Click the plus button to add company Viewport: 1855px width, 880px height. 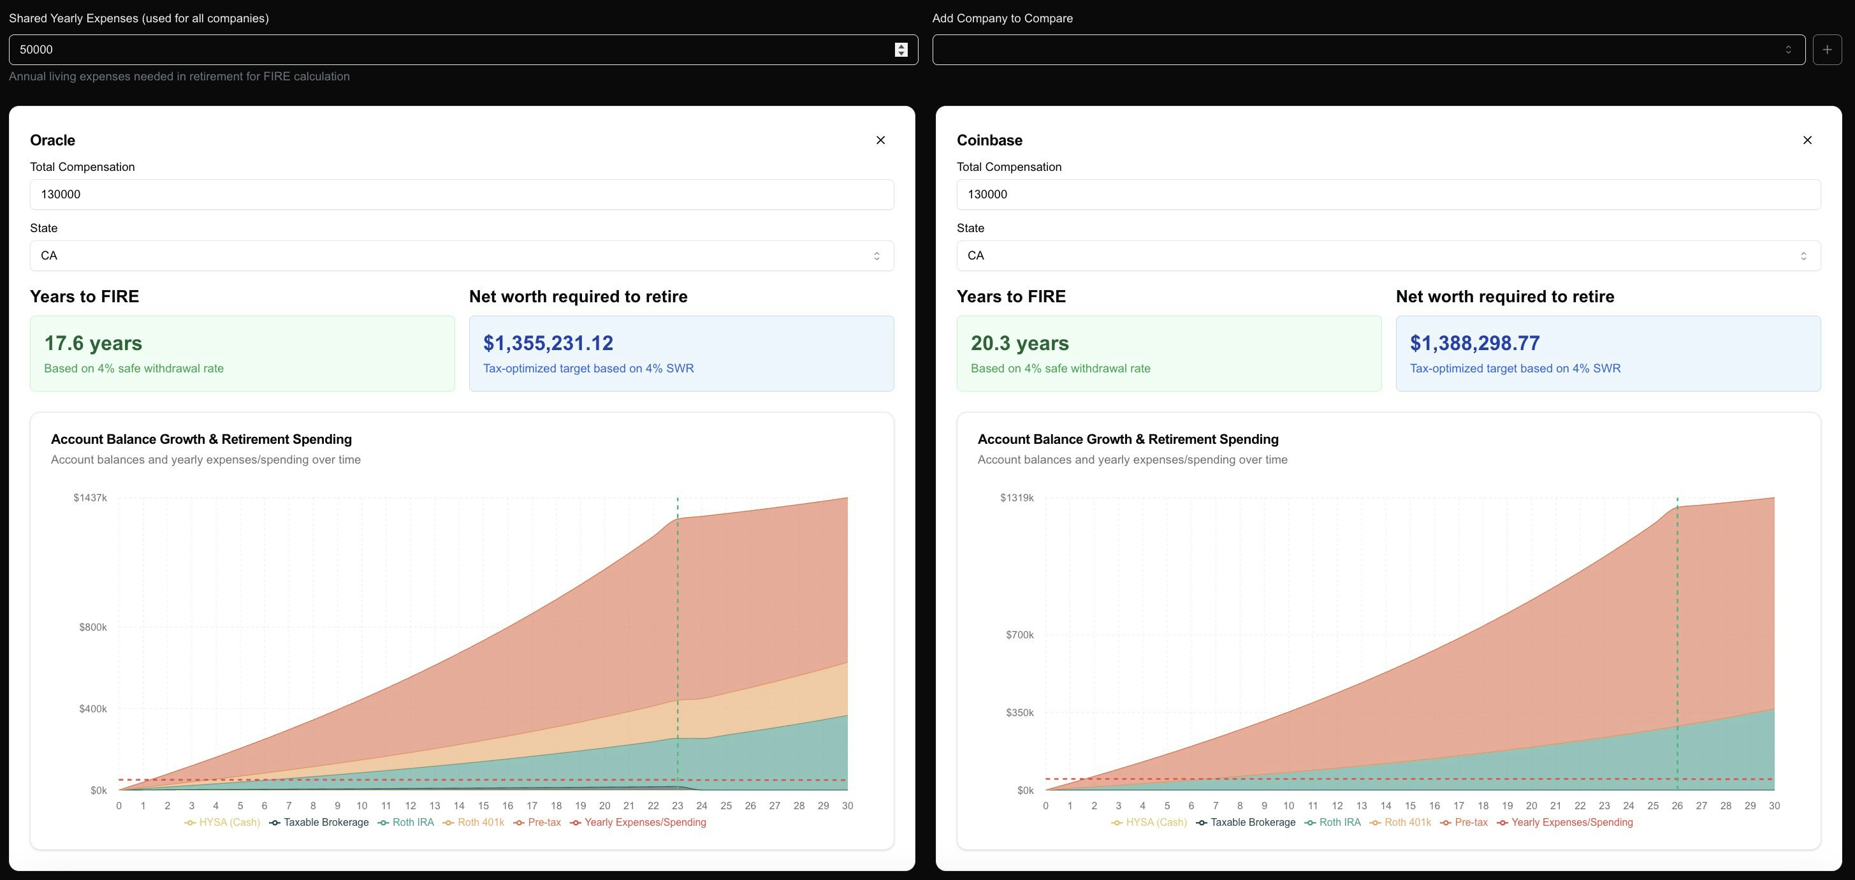[1827, 50]
